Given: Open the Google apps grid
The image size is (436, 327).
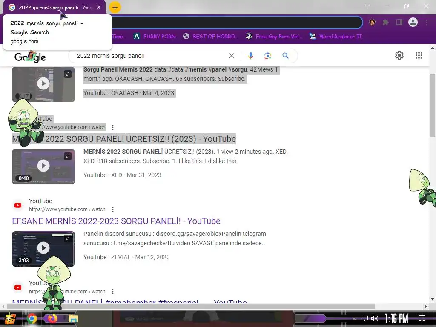Looking at the screenshot, I should click(419, 55).
